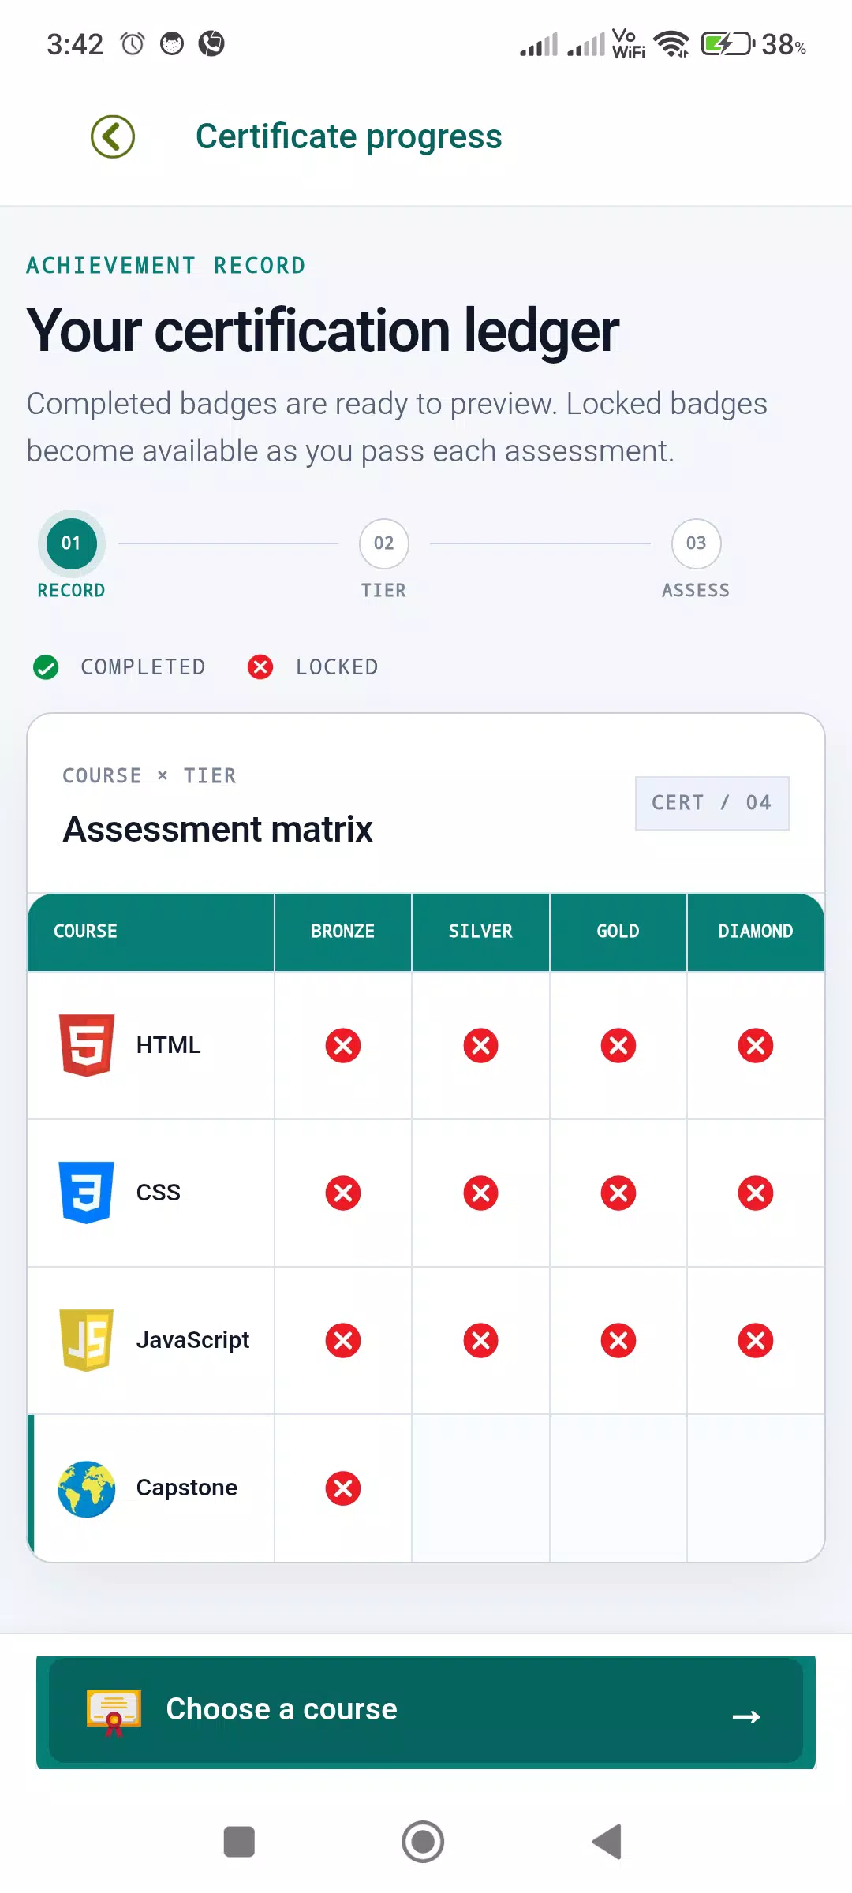852x1893 pixels.
Task: Select step 01 Record
Action: click(72, 556)
